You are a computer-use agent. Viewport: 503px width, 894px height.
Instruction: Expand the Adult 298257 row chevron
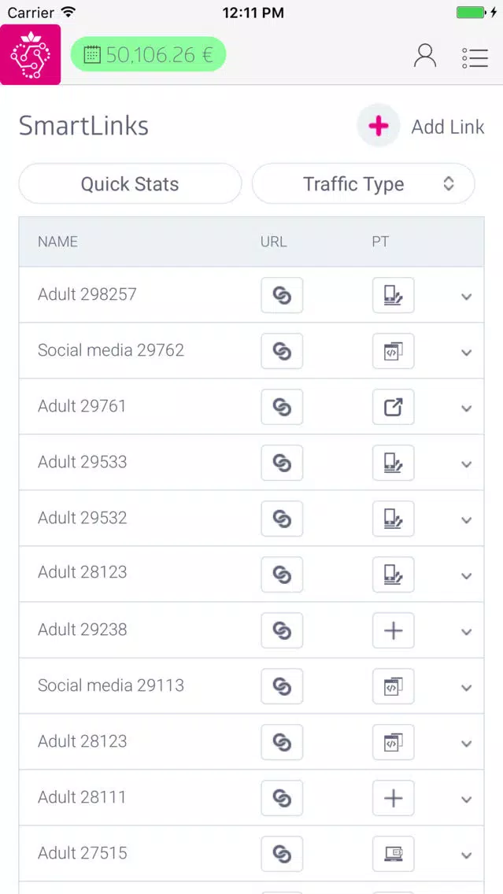tap(467, 297)
